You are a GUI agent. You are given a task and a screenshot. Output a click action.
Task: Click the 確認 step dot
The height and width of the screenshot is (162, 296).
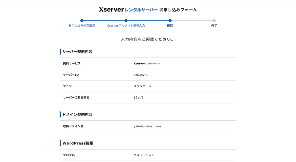[x=170, y=21]
